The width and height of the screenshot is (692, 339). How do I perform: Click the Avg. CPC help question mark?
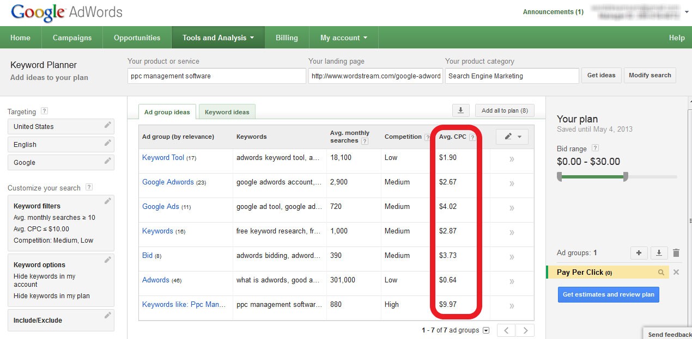click(x=472, y=137)
